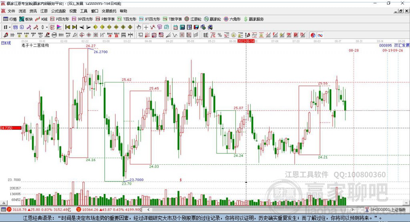Viewport: 410px width, 222px height.
Task: Collapse volume panel with triangle button
Action: pyautogui.click(x=4, y=203)
